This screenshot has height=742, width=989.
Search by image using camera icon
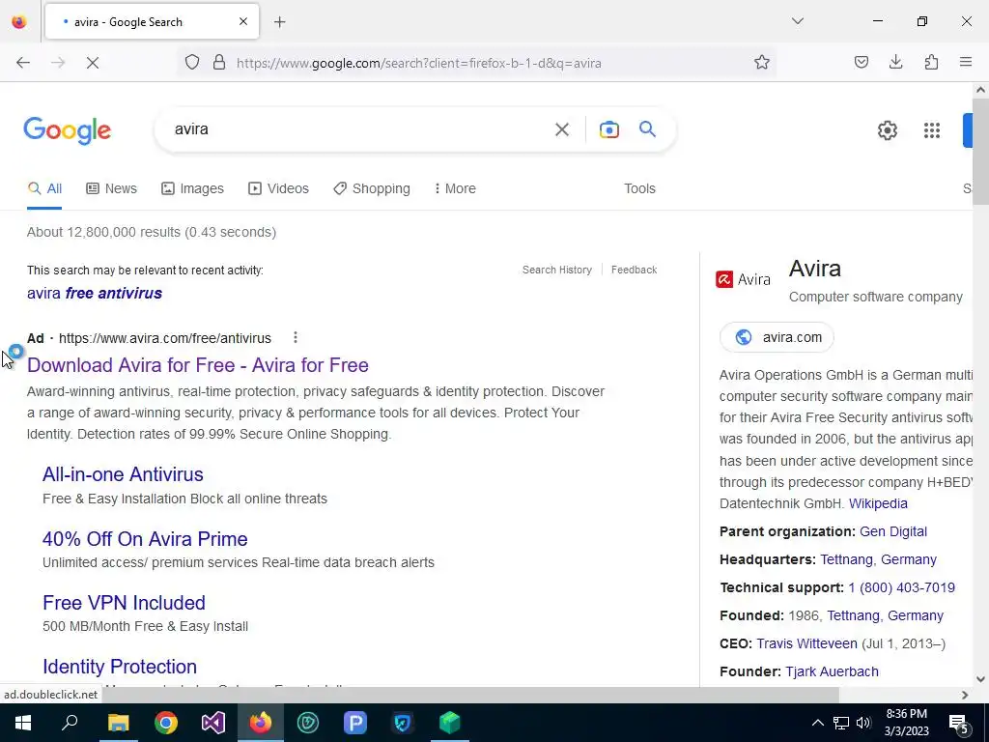609,130
